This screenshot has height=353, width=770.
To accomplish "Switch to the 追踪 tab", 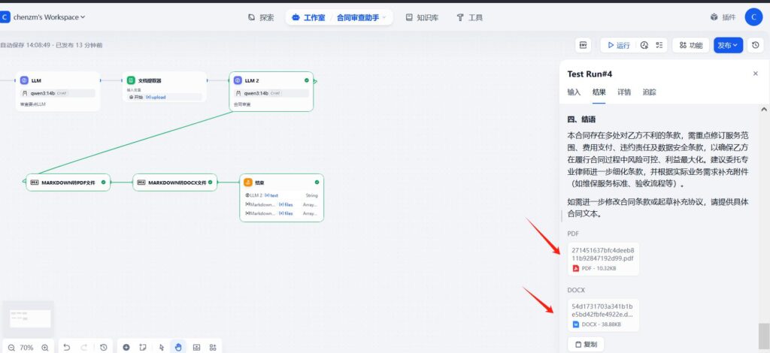I will coord(649,92).
